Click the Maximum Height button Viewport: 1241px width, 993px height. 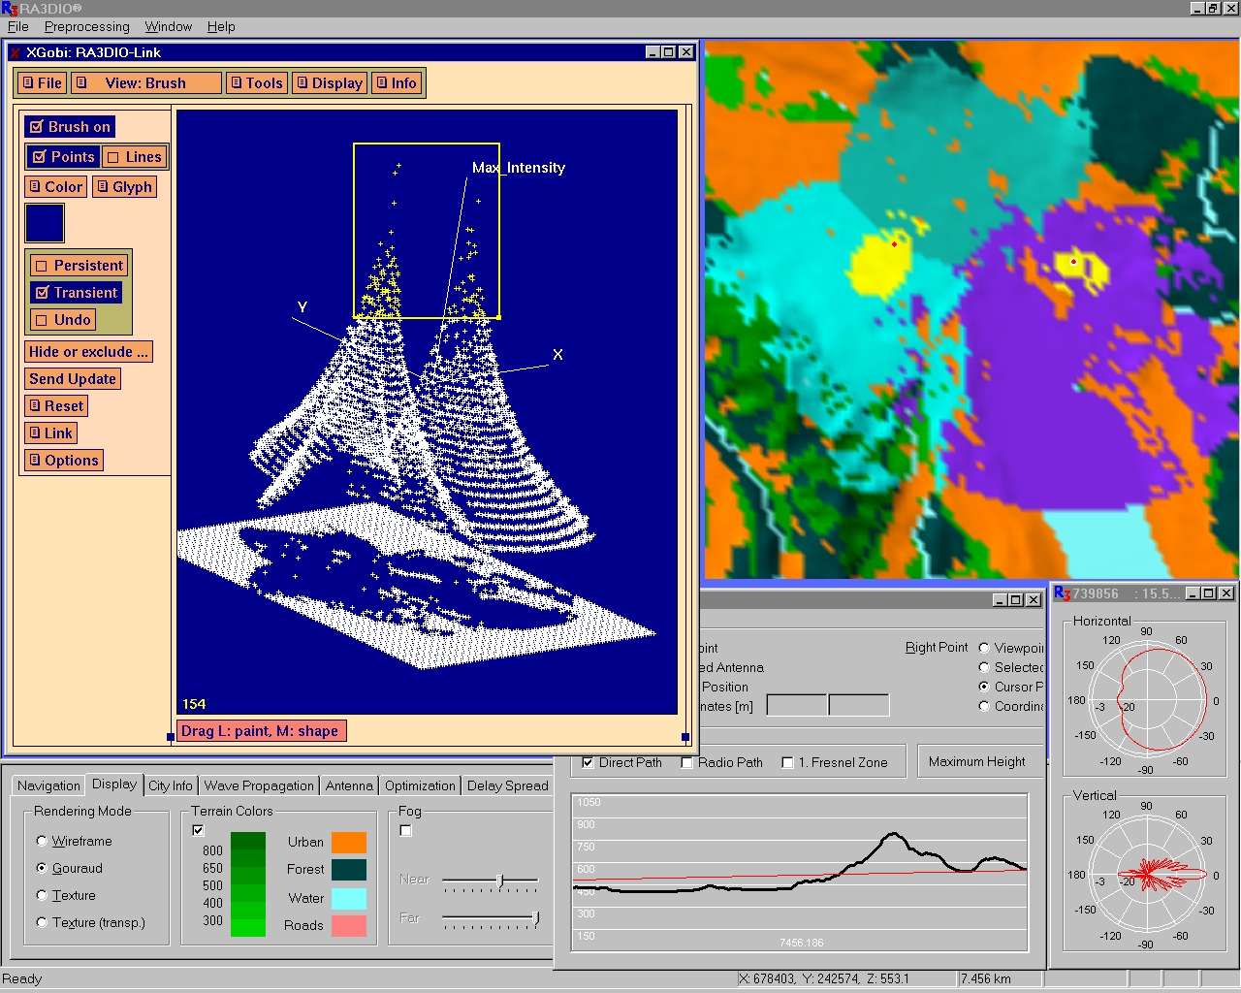976,762
